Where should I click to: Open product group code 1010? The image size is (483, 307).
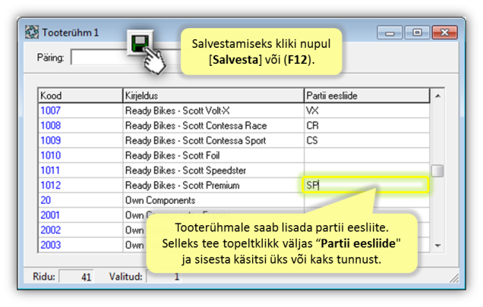(x=51, y=155)
